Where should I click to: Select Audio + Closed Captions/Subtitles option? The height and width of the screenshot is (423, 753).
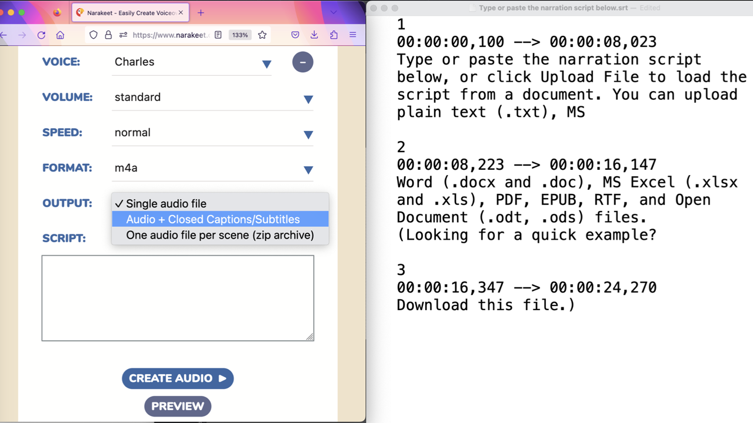220,219
